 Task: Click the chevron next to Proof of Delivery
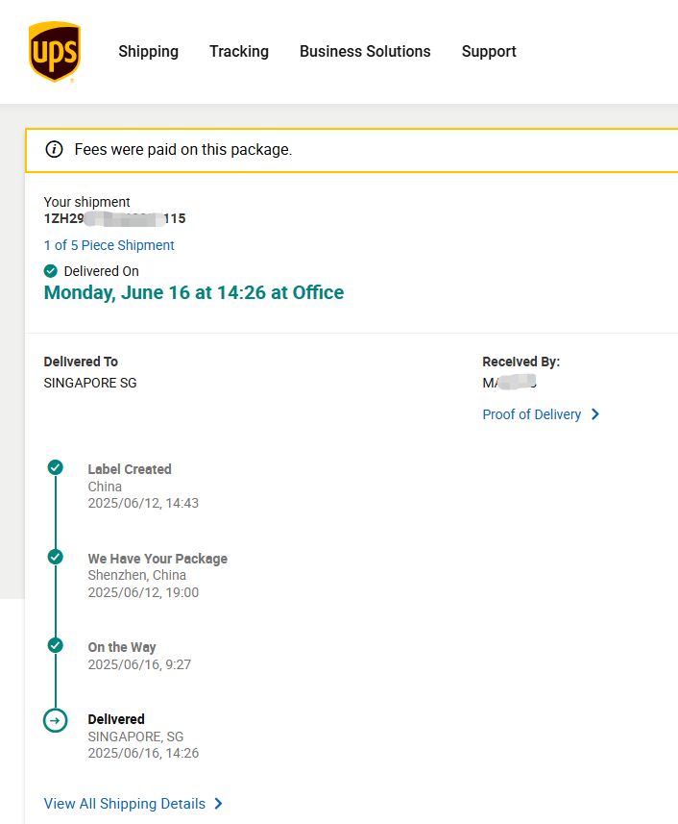pyautogui.click(x=595, y=414)
